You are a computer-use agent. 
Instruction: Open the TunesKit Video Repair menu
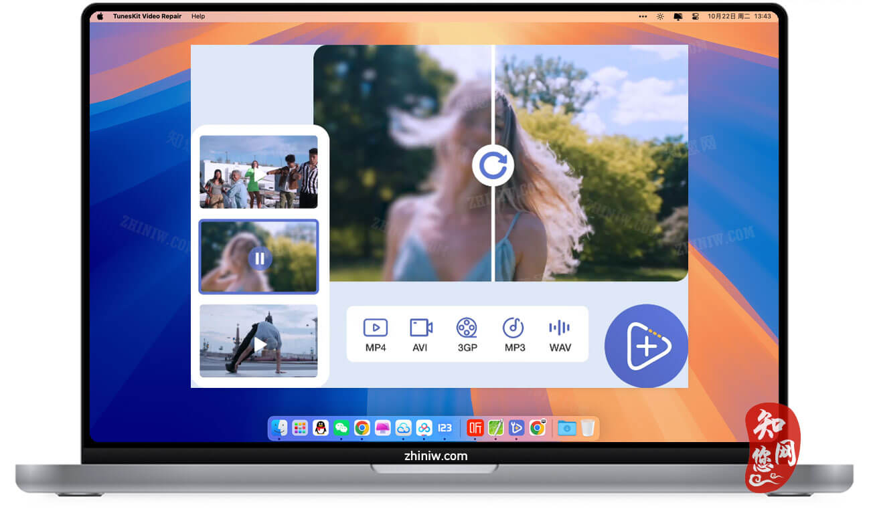pos(149,16)
